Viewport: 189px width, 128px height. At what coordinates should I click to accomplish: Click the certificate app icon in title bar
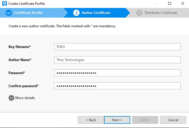4,4
